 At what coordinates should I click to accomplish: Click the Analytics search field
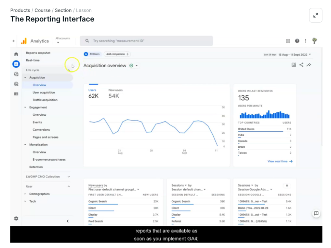coord(146,41)
